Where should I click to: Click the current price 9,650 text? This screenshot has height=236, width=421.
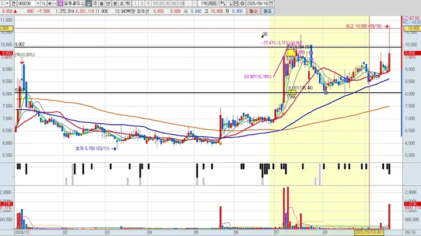[x=7, y=11]
